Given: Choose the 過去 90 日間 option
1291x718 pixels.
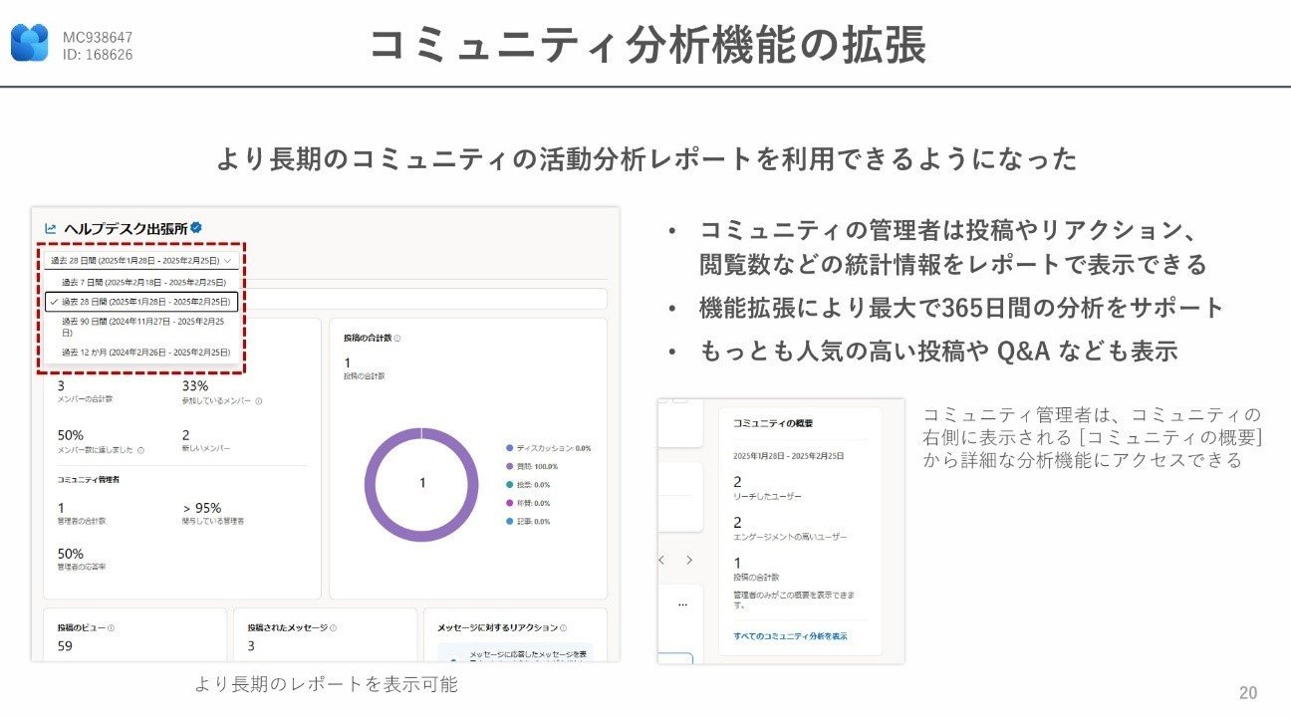Looking at the screenshot, I should click(x=143, y=327).
